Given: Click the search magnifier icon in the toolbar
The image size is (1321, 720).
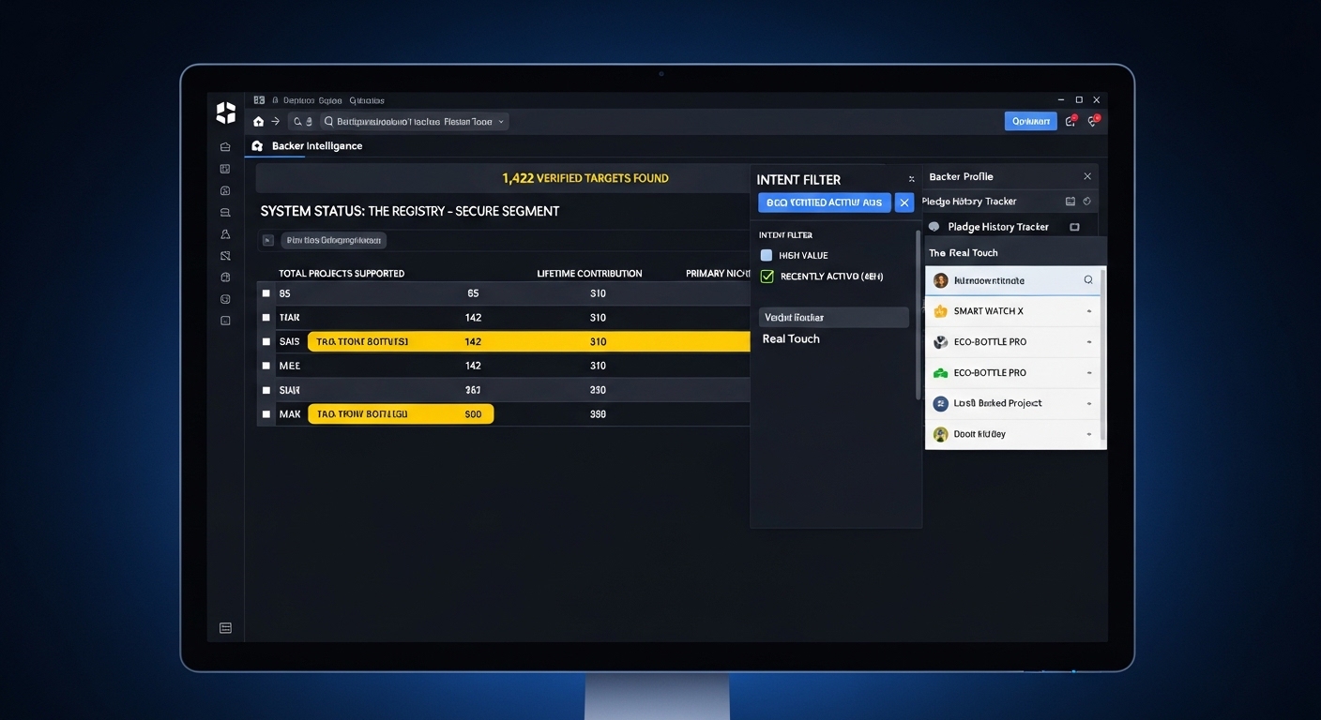Looking at the screenshot, I should [296, 121].
